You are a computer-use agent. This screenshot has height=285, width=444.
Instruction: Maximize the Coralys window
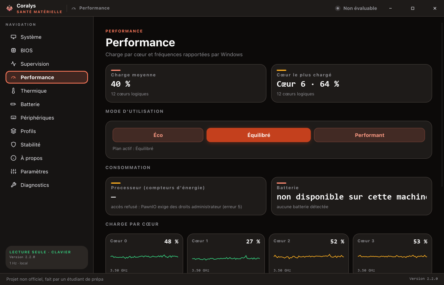[x=413, y=8]
